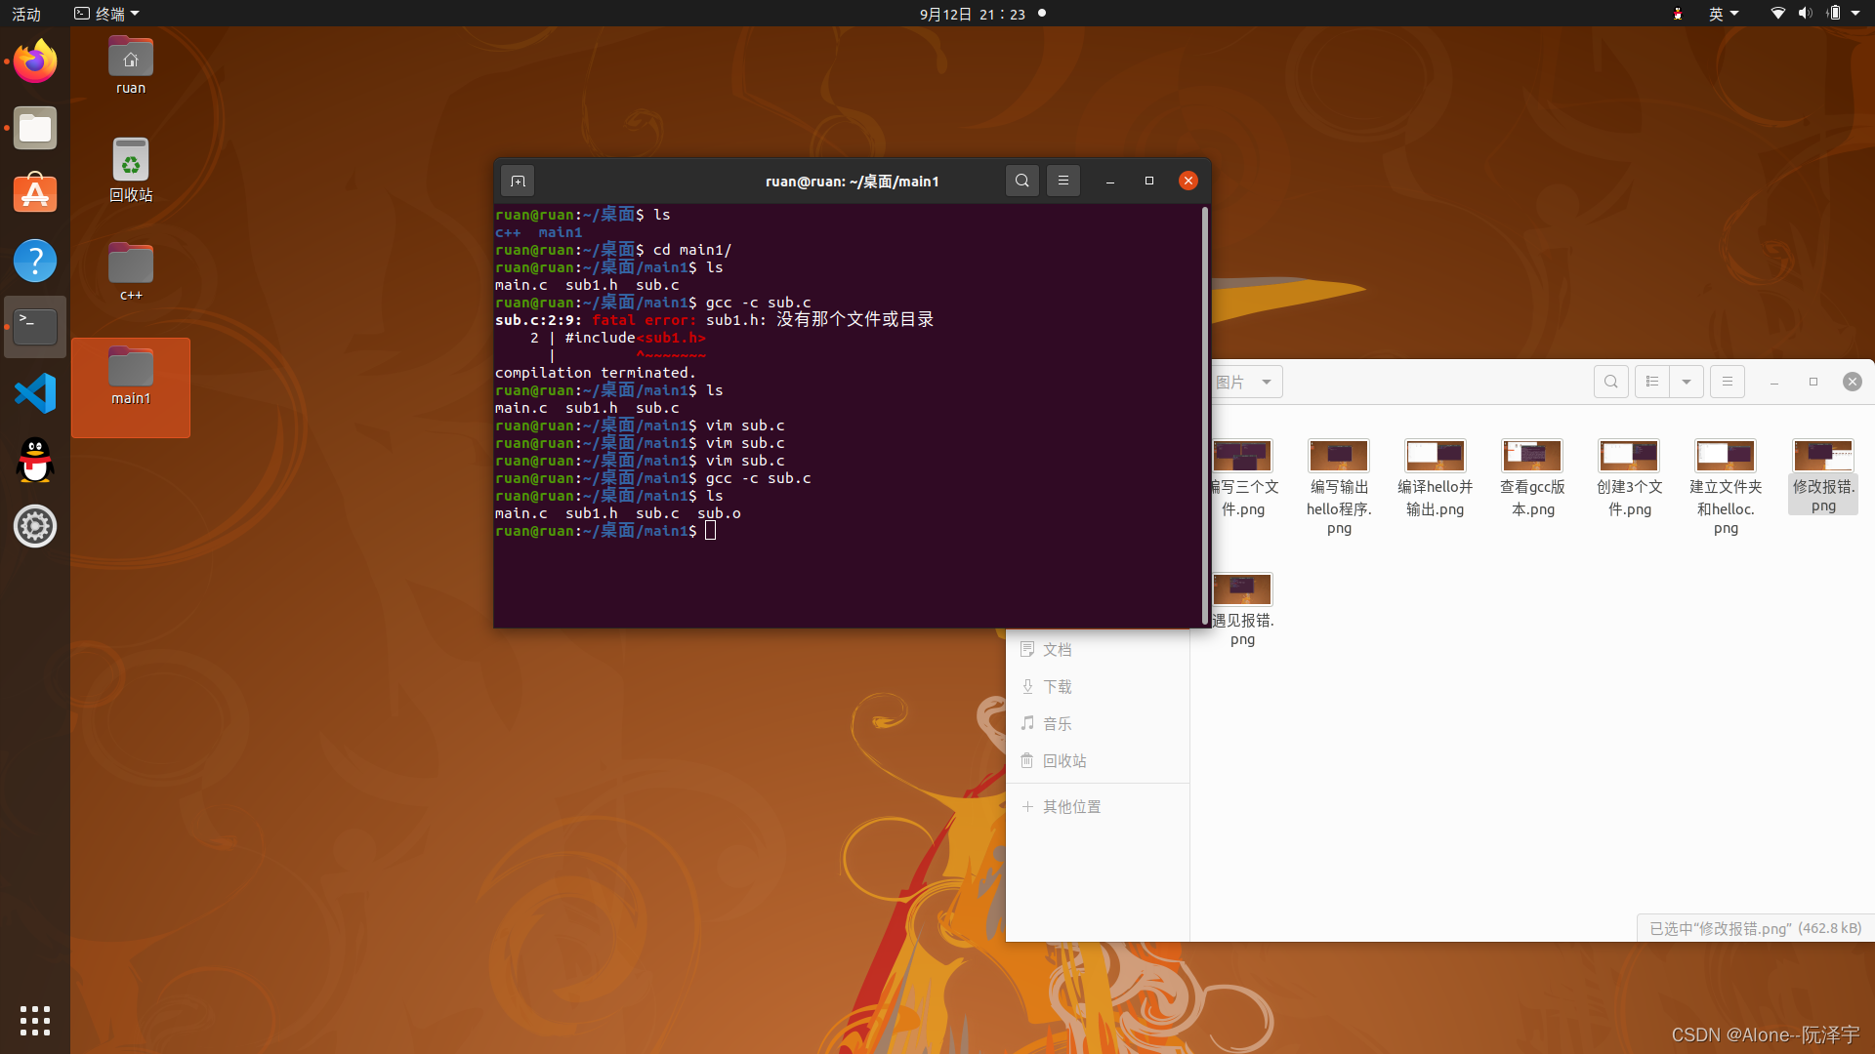Viewport: 1875px width, 1054px height.
Task: Open terminal hamburger menu
Action: point(1063,181)
